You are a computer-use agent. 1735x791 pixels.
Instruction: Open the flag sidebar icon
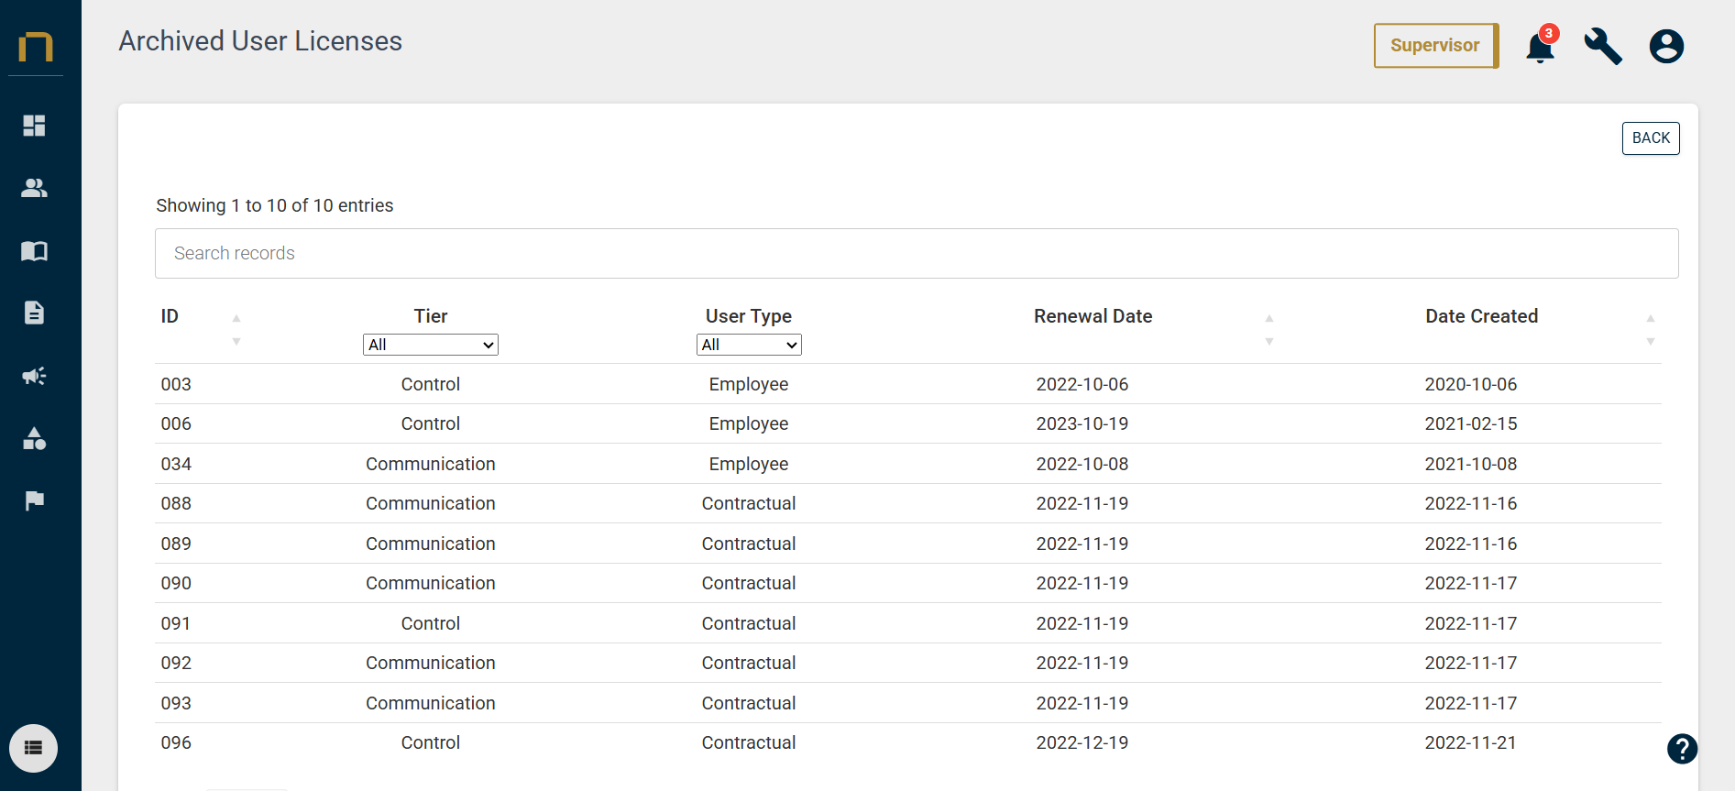point(34,500)
